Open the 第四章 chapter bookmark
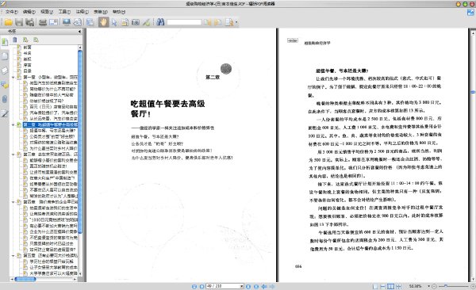476x290 pixels. tap(51, 202)
